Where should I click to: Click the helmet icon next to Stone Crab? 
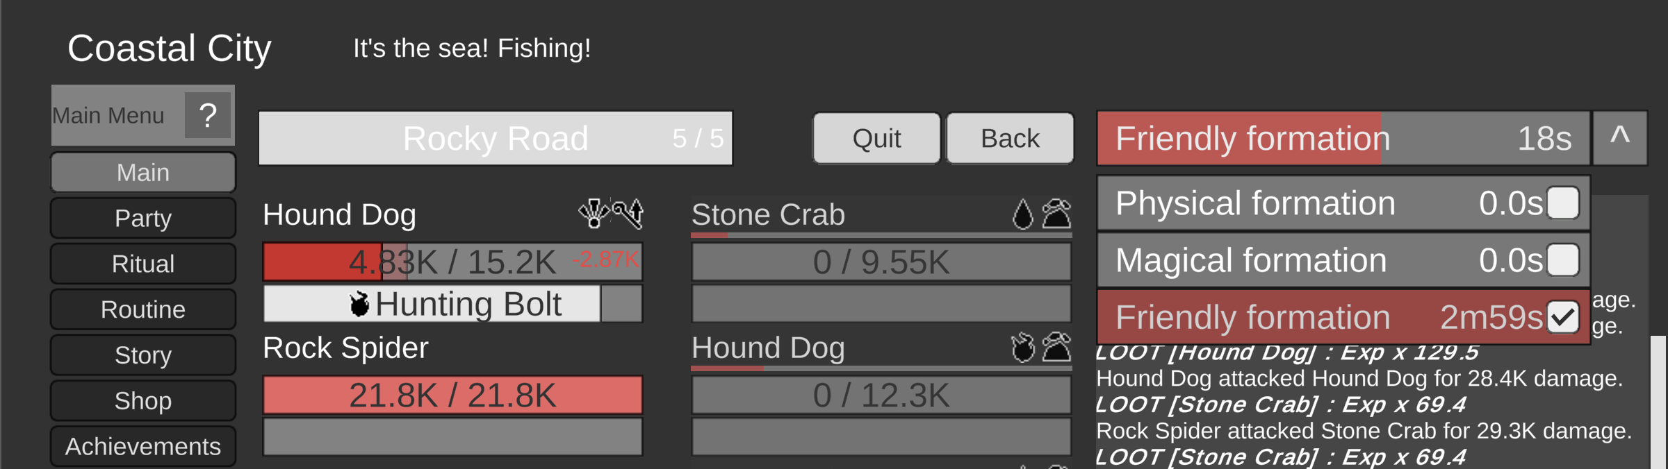pyautogui.click(x=1056, y=214)
